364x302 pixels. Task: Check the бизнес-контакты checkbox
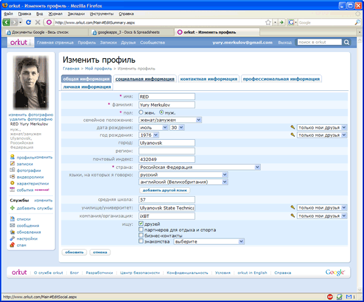141,235
